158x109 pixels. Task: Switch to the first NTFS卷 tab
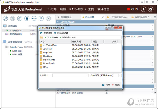(x=117, y=17)
